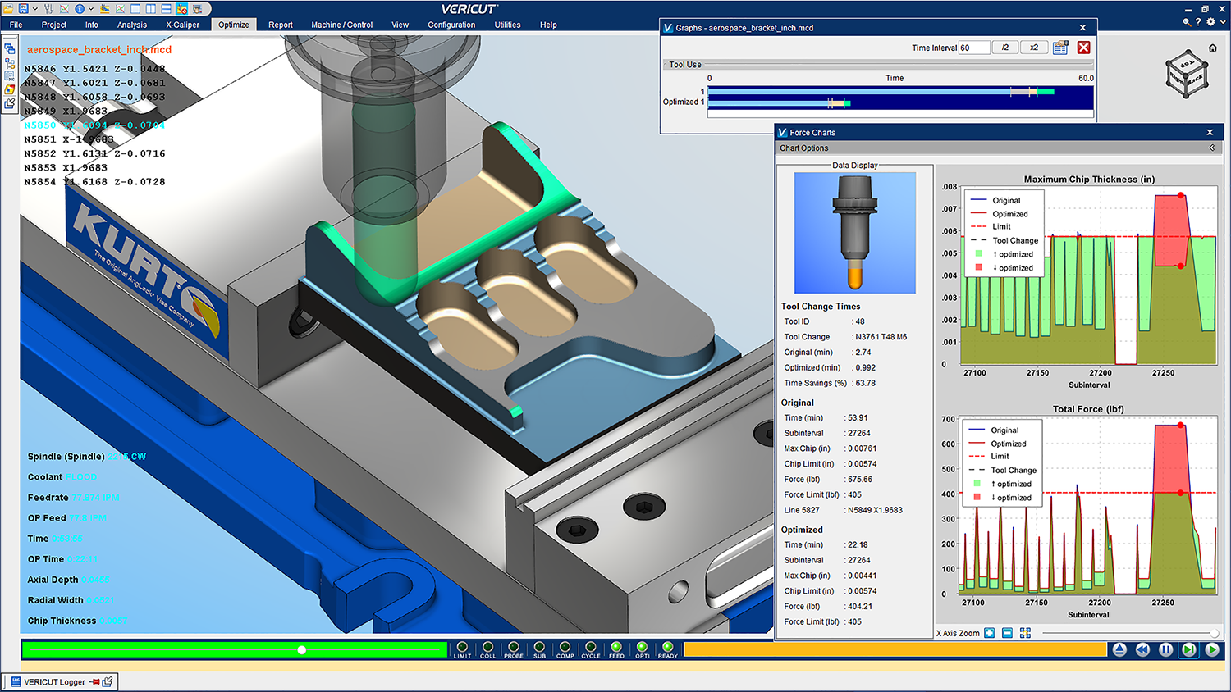Image resolution: width=1231 pixels, height=692 pixels.
Task: Expand the Save dropdown arrow in toolbar
Action: pos(34,9)
